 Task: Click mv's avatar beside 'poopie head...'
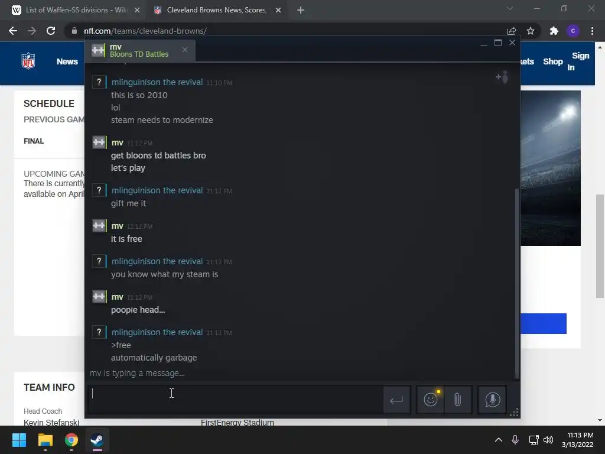tap(99, 297)
